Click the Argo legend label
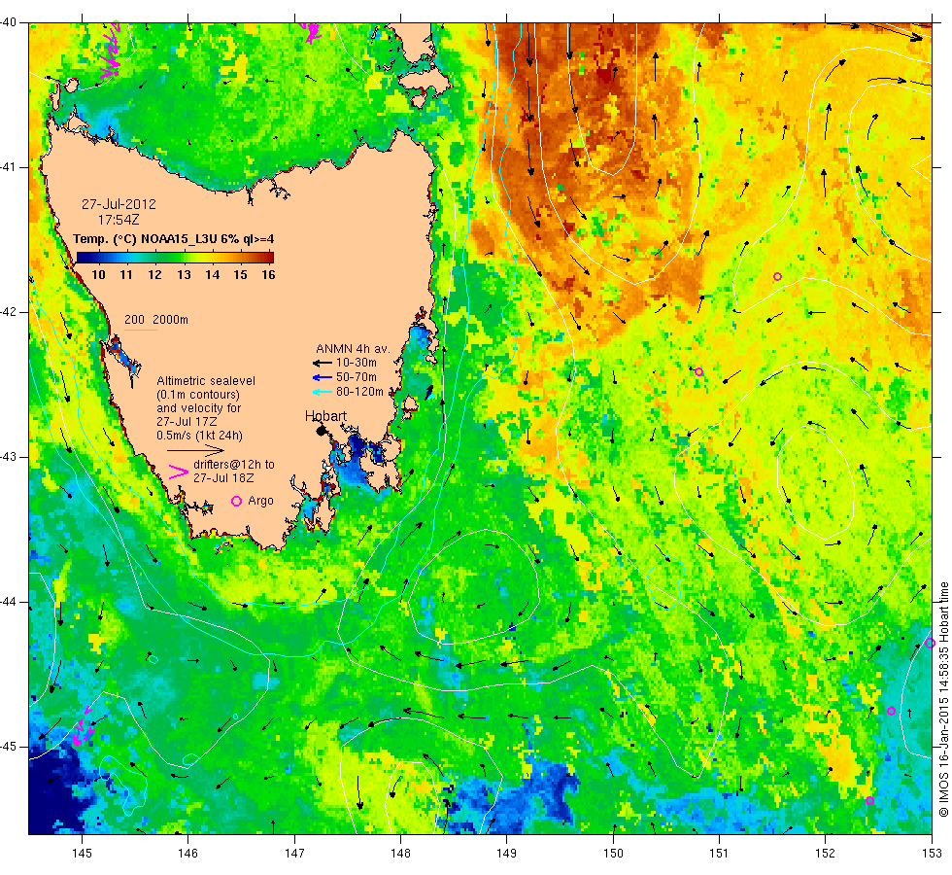The height and width of the screenshot is (875, 952). click(260, 501)
